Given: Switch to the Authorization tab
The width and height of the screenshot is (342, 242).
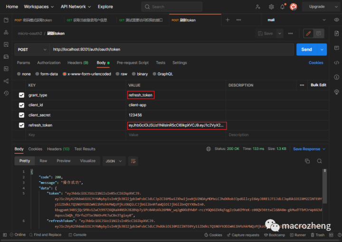Looking at the screenshot, I should click(x=49, y=63).
